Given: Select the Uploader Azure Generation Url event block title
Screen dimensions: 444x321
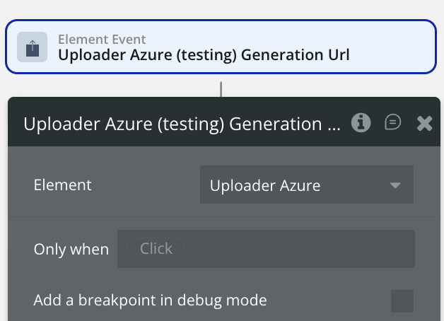Looking at the screenshot, I should tap(203, 54).
